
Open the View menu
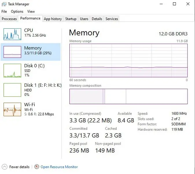pyautogui.click(x=31, y=12)
